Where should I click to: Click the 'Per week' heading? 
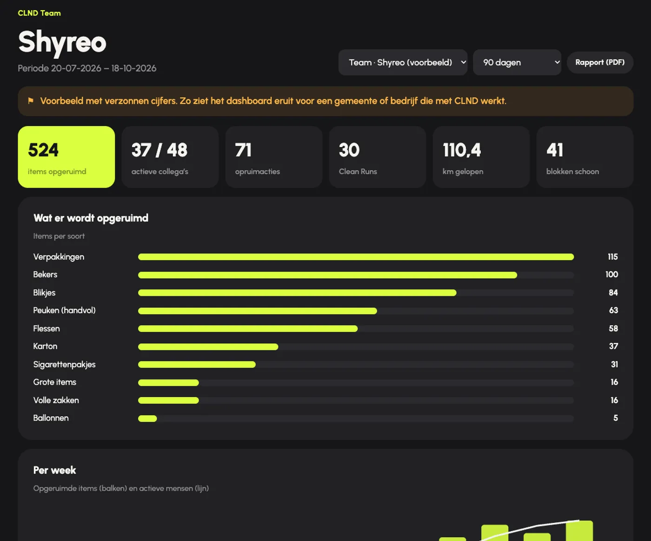[x=54, y=470]
